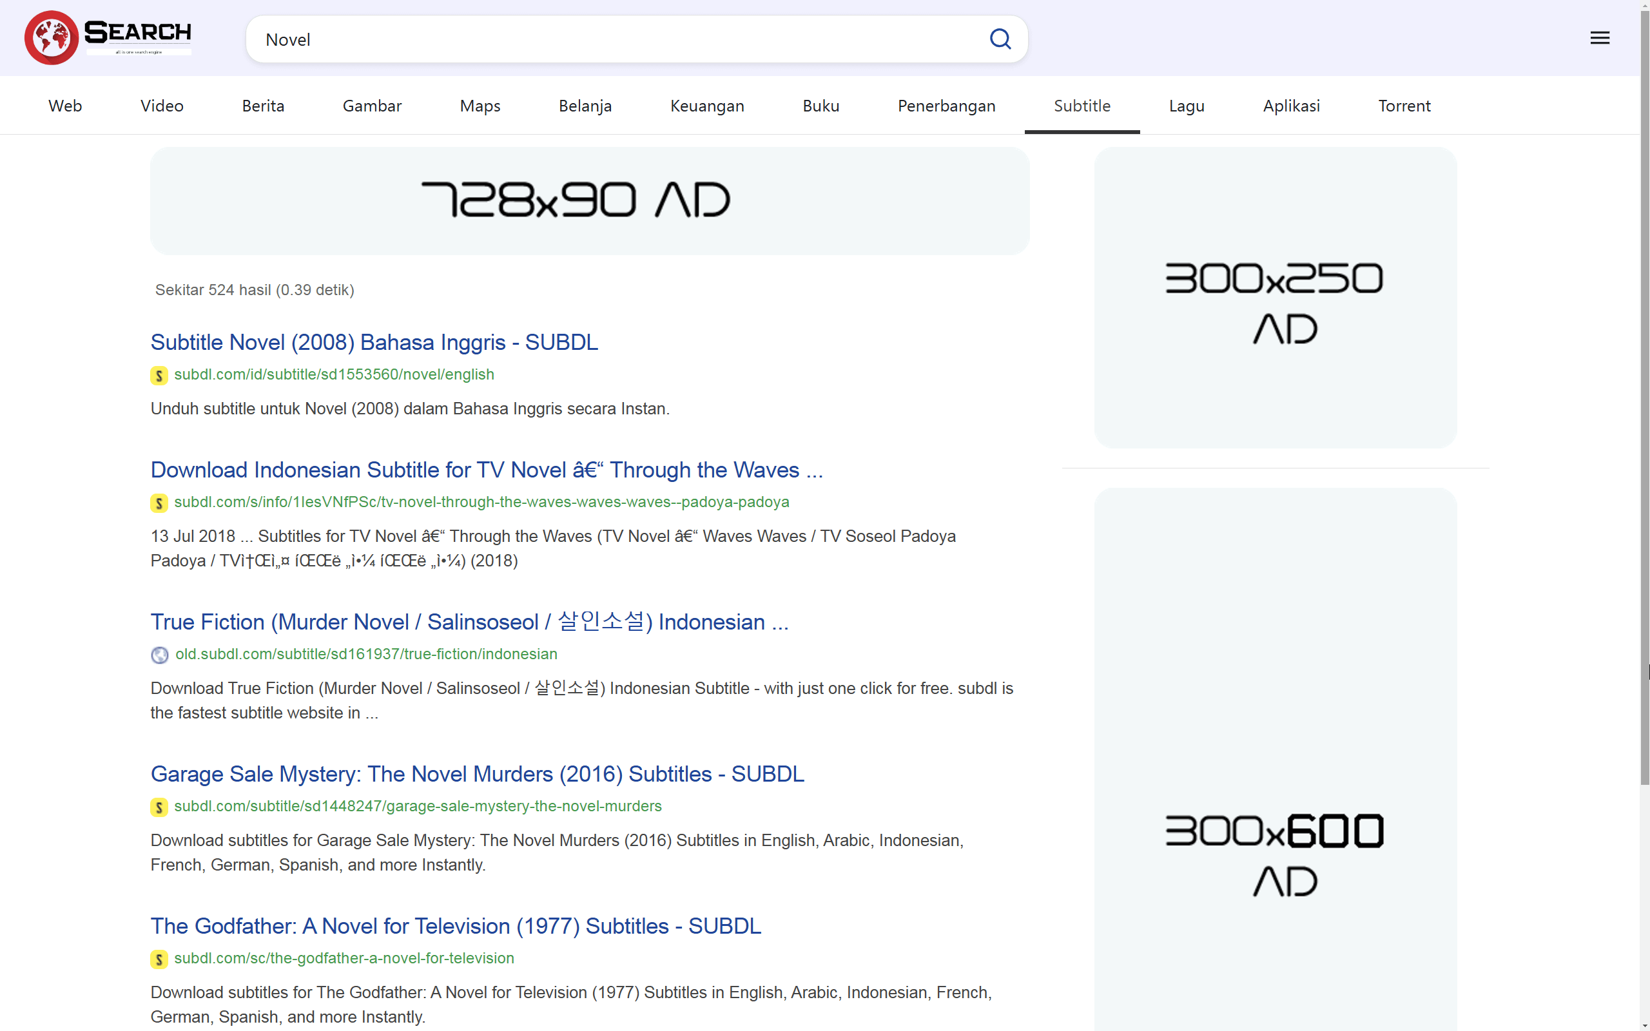This screenshot has height=1031, width=1650.
Task: Select the Penerbangan category
Action: [946, 106]
